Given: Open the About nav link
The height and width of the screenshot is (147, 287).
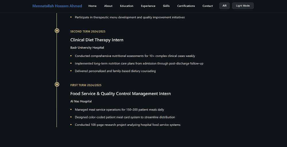Looking at the screenshot, I should click(x=108, y=6).
